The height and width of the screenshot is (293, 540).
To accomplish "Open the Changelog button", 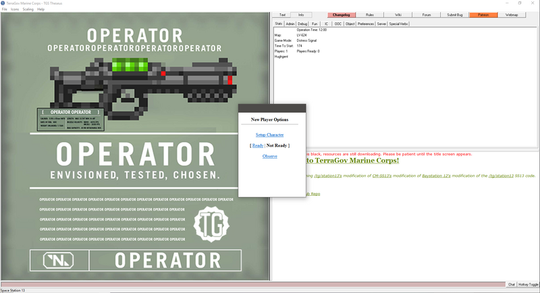I will (342, 15).
